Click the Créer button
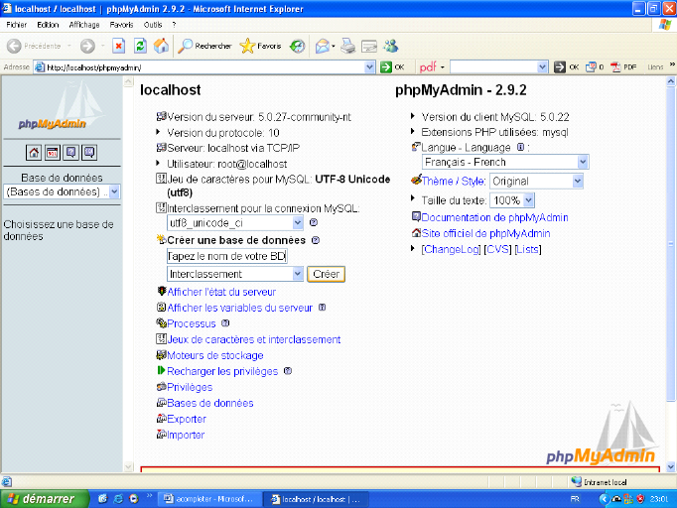 pyautogui.click(x=326, y=274)
